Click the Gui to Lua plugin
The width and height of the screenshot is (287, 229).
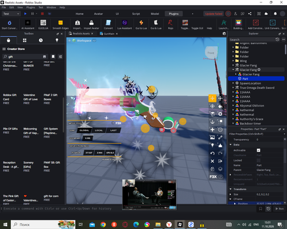pos(141,25)
